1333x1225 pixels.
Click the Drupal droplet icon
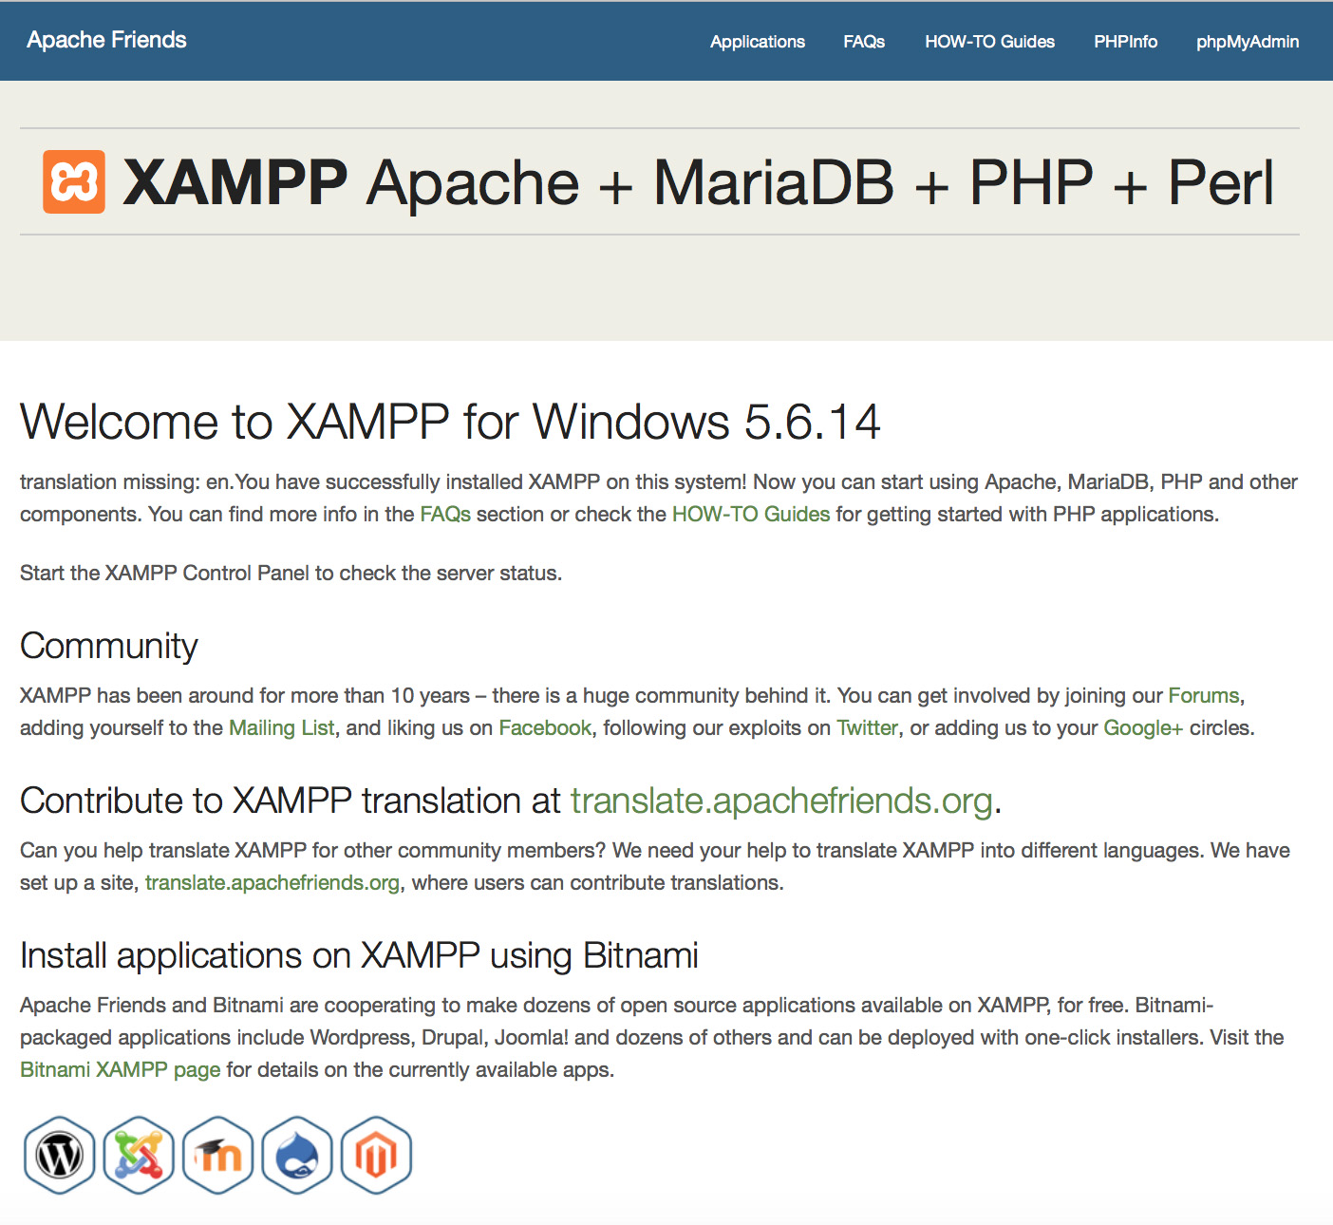pyautogui.click(x=296, y=1154)
